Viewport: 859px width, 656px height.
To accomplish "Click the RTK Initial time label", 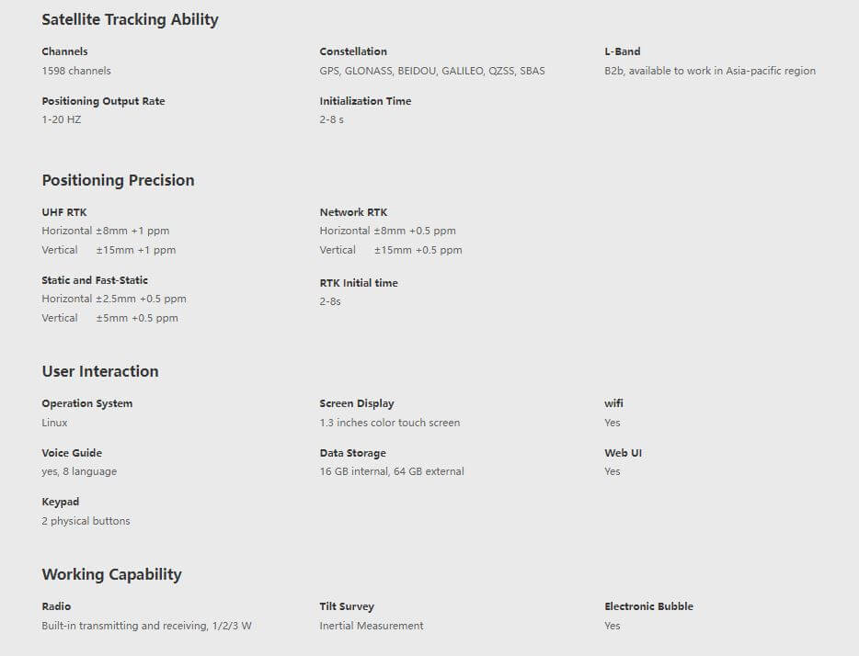I will (x=359, y=283).
